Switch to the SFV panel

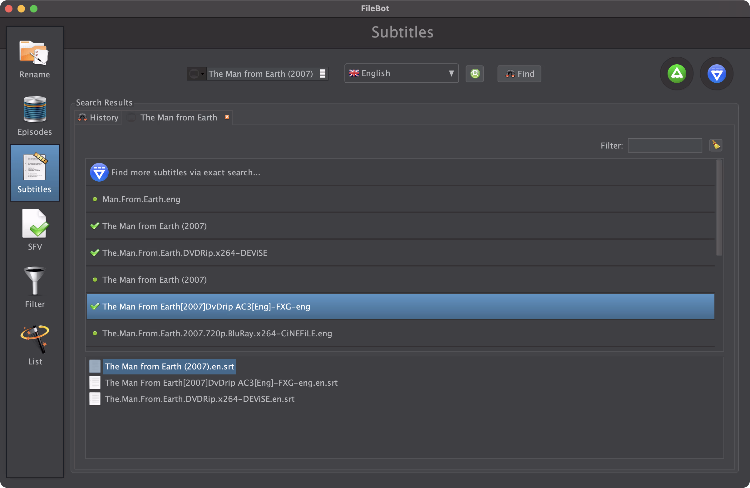pos(35,230)
